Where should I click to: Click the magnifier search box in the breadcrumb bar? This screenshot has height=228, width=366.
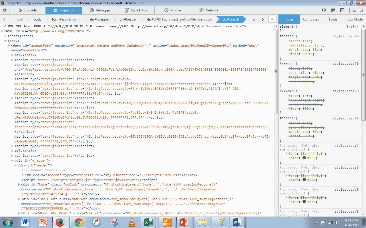click(x=272, y=19)
